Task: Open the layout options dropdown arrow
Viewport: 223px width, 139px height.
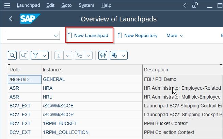Action: coord(123,55)
